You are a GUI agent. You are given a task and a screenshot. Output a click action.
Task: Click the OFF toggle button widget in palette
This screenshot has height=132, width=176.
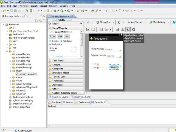[66, 36]
